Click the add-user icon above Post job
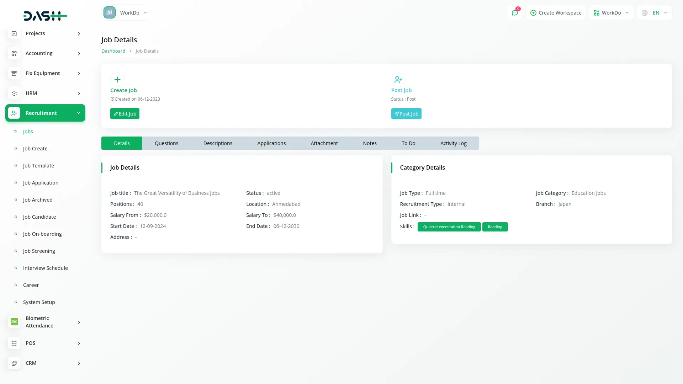The width and height of the screenshot is (683, 384). point(398,80)
